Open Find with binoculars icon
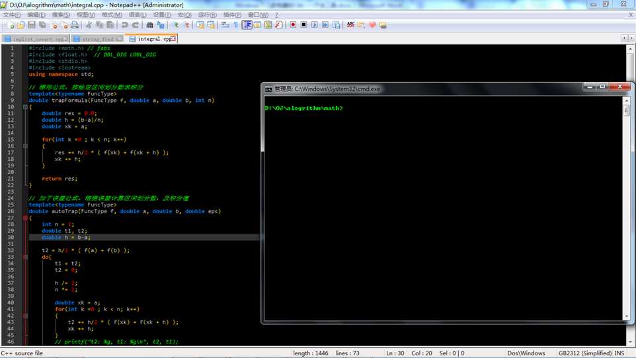Screen dimensions: 636x358 (x=149, y=25)
